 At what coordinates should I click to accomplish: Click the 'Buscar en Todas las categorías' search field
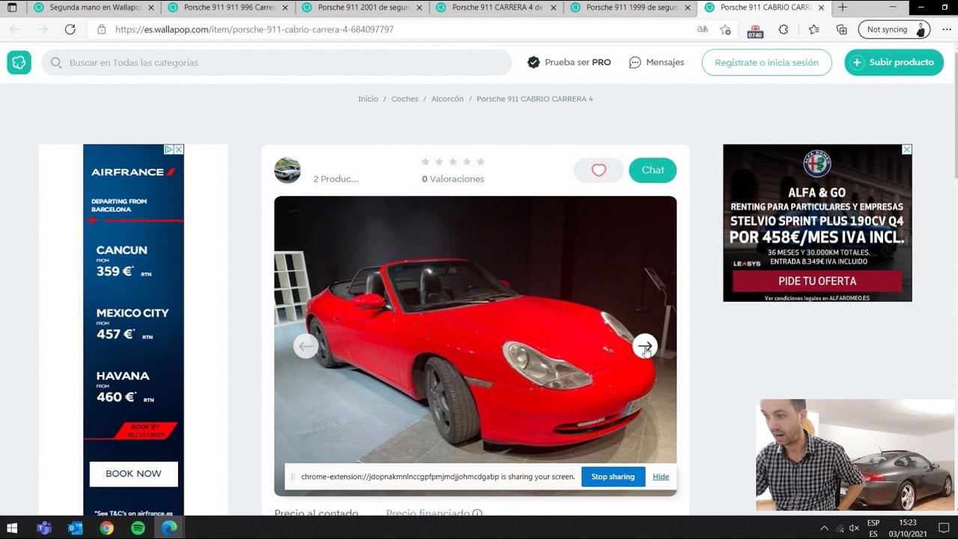277,62
